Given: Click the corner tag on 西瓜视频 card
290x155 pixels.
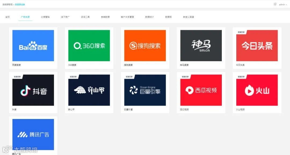Looking at the screenshot, I should pos(185,77).
